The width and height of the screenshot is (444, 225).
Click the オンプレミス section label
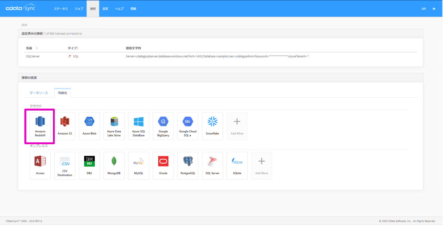click(x=39, y=146)
